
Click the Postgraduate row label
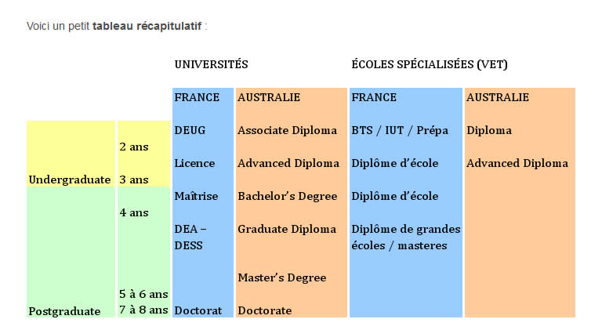[x=64, y=311]
